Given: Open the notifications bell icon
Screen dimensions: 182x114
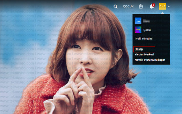Looking at the screenshot, I should tap(152, 7).
